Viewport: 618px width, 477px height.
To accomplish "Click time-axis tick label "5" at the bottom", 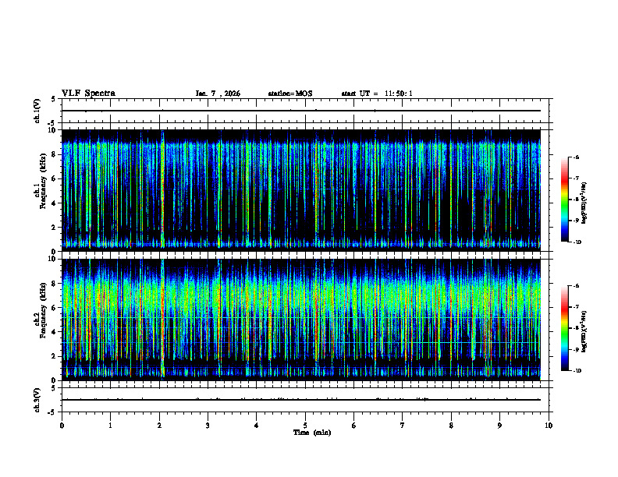I will [305, 426].
